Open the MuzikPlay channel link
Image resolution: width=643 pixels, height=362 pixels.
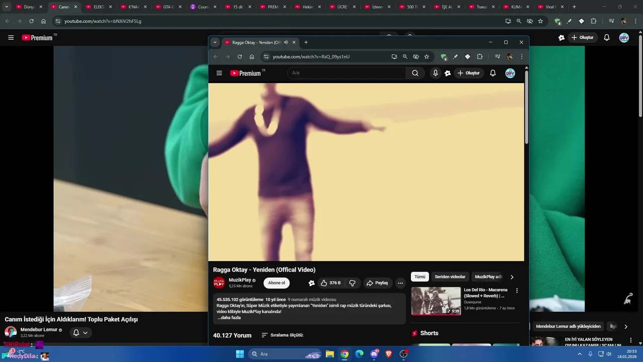240,280
